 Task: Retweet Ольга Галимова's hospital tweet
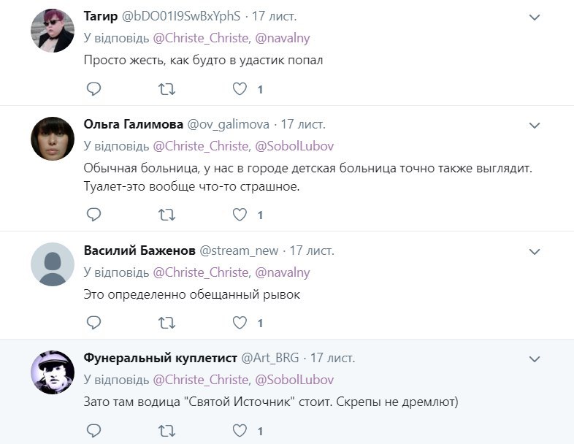[167, 215]
